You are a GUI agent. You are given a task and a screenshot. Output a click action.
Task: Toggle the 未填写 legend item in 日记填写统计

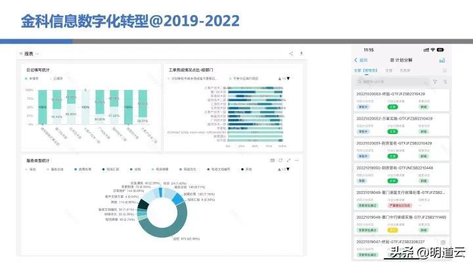coord(30,78)
